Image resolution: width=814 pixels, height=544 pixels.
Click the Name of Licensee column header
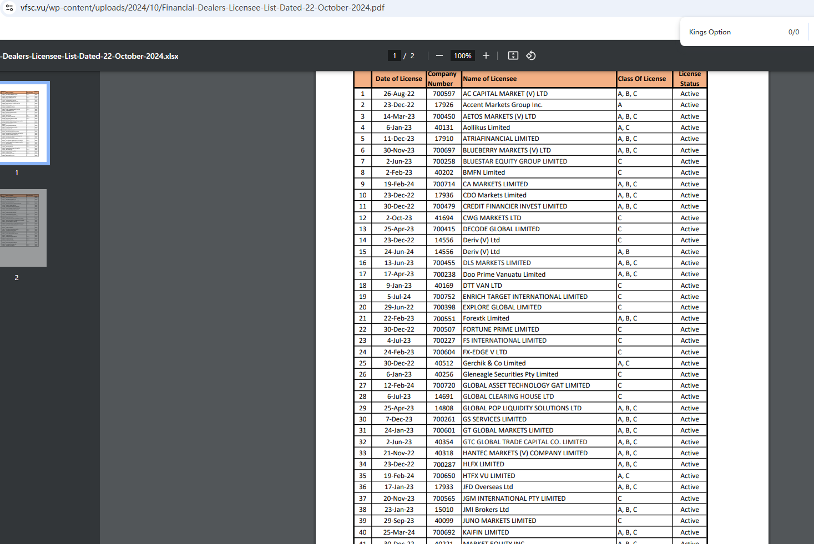pyautogui.click(x=539, y=79)
